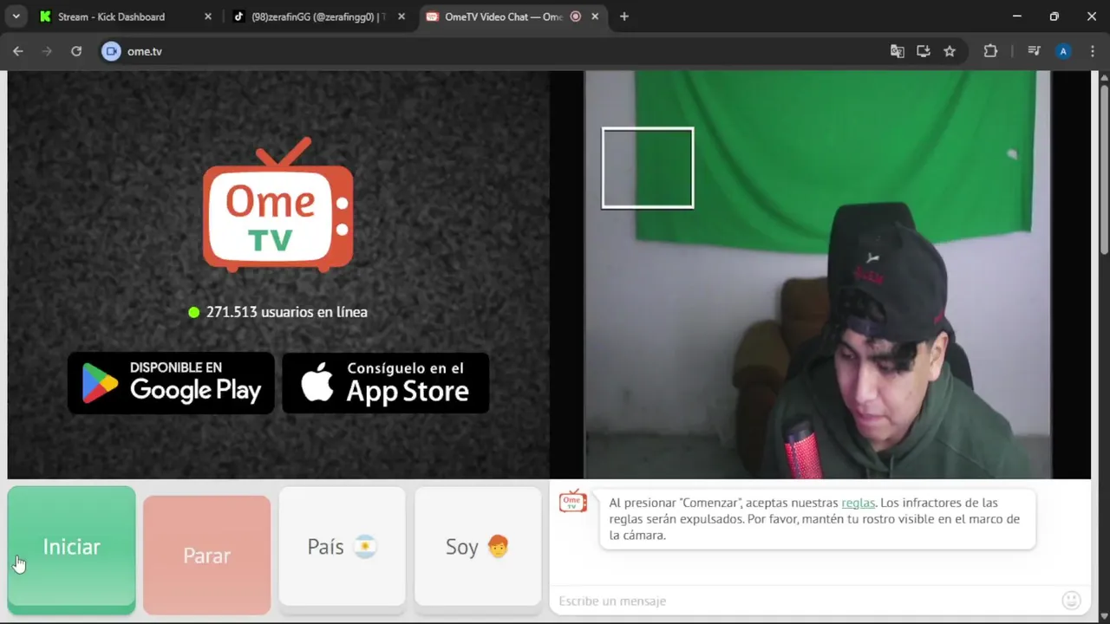Click the camera site-info icon in address bar
This screenshot has height=624, width=1110.
coord(111,51)
